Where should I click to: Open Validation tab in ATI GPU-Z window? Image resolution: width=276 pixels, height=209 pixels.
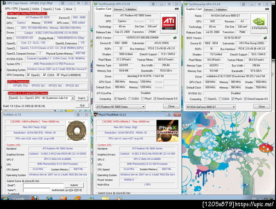click(x=131, y=9)
